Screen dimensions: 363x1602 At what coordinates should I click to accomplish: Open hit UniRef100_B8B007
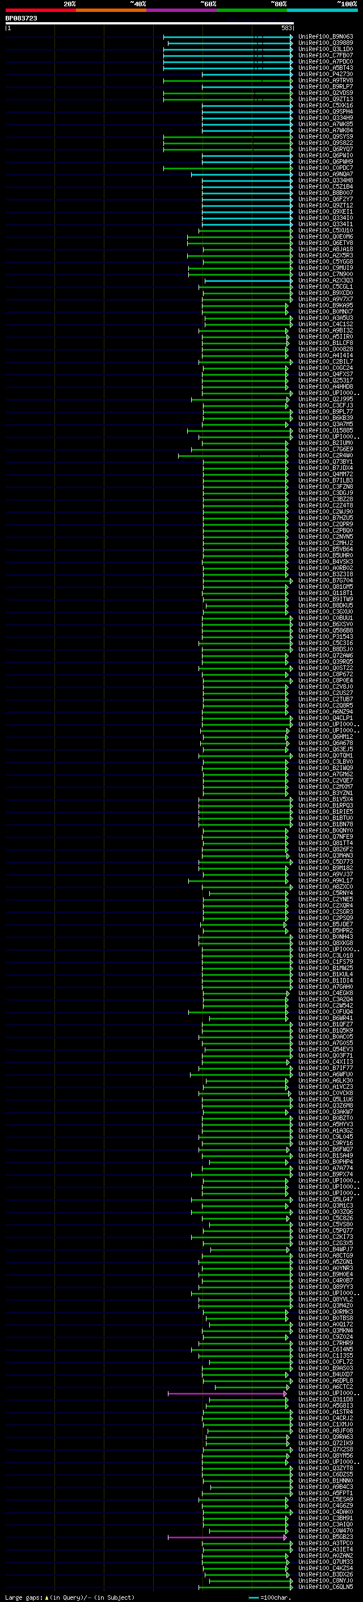[326, 193]
